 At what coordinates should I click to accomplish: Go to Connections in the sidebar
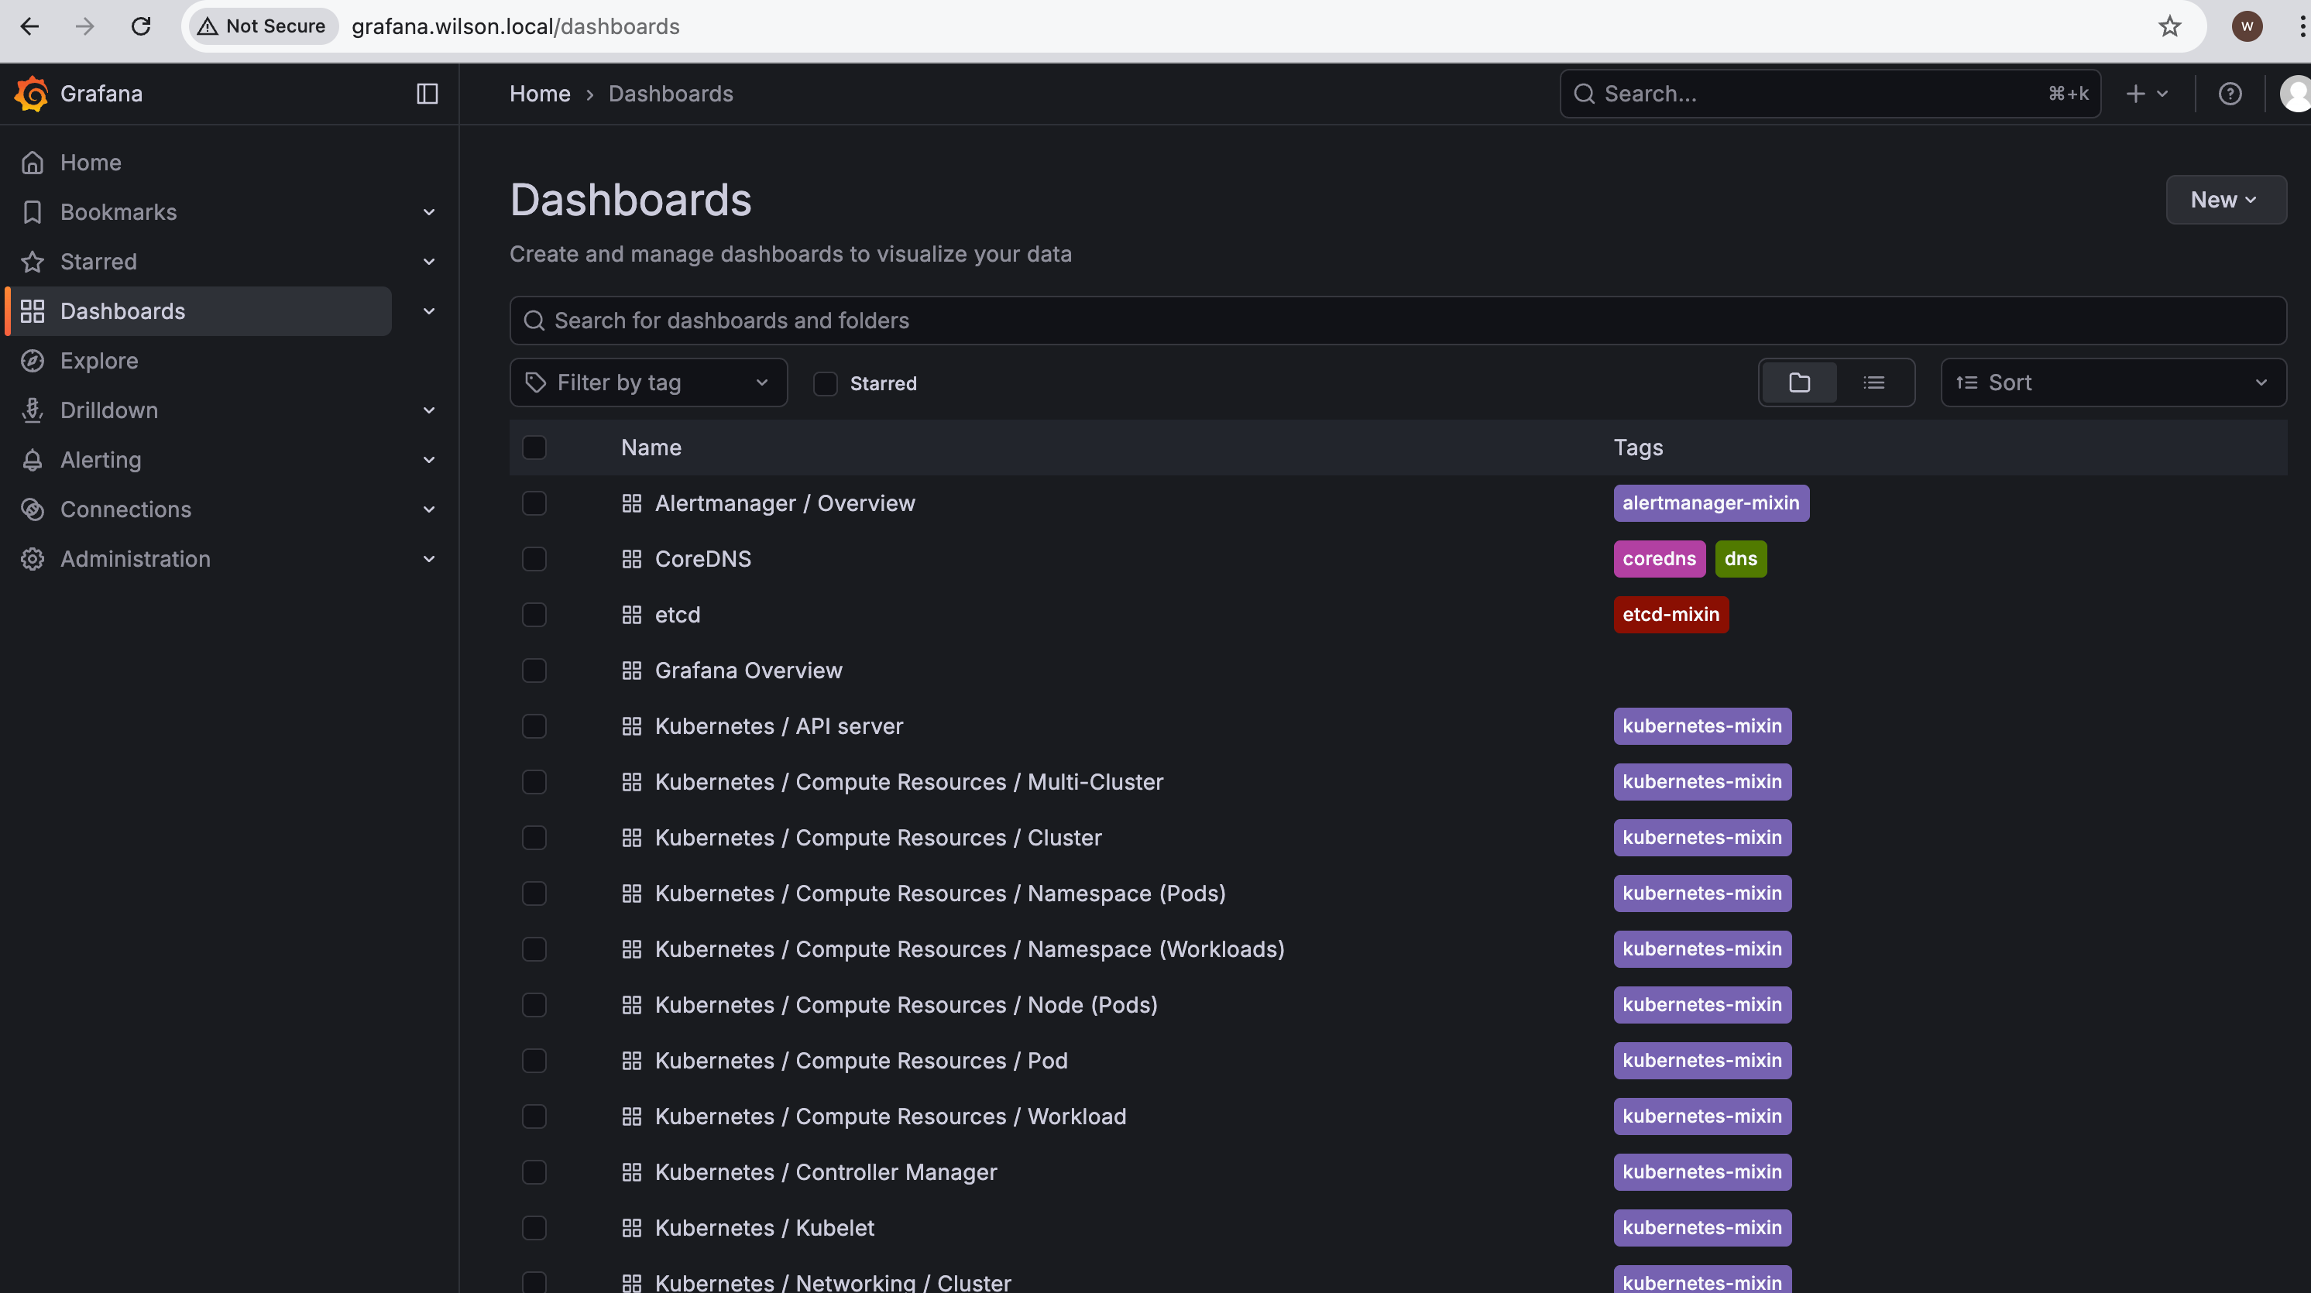tap(125, 509)
